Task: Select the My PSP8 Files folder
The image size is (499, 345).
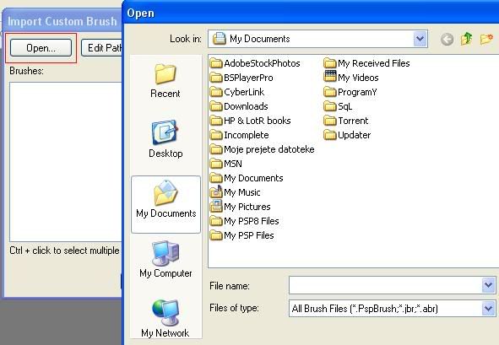Action: [x=244, y=221]
